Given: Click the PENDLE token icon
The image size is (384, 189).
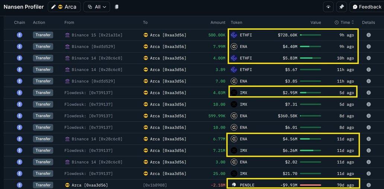Looking at the screenshot, I should pos(234,185).
